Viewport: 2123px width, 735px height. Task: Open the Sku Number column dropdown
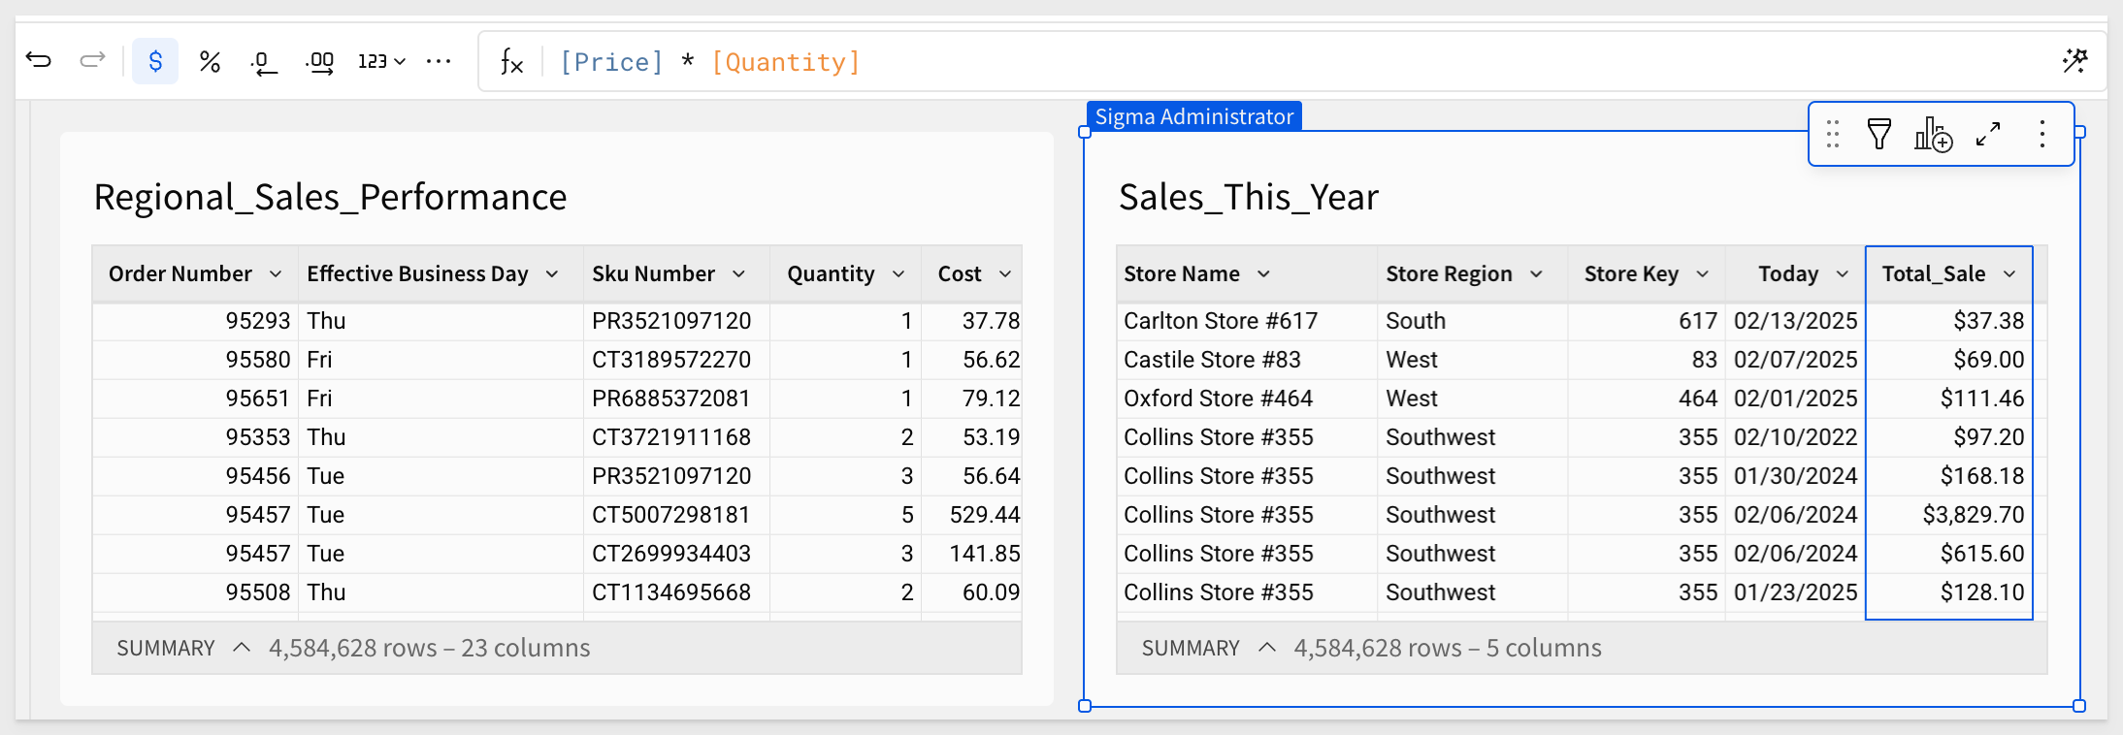click(739, 274)
